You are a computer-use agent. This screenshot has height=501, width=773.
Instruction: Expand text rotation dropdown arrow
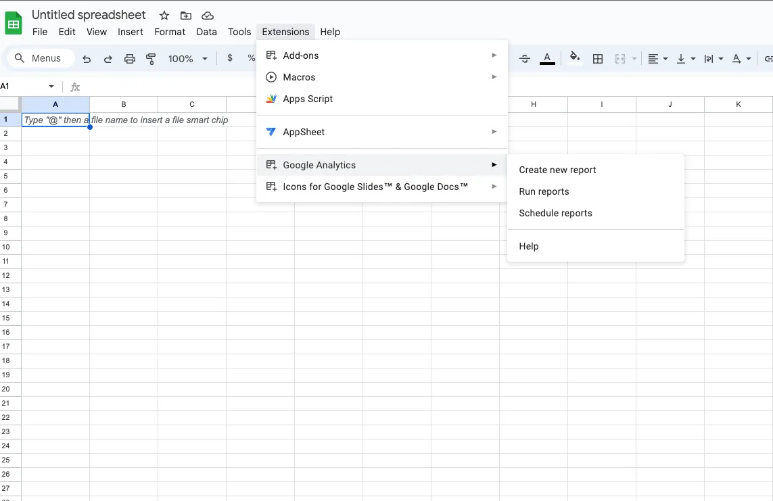[749, 59]
